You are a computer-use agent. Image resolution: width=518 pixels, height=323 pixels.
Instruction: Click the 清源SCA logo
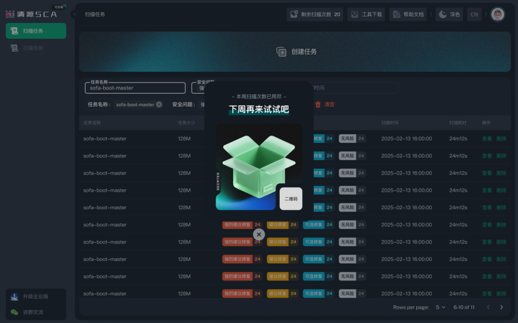pos(31,14)
